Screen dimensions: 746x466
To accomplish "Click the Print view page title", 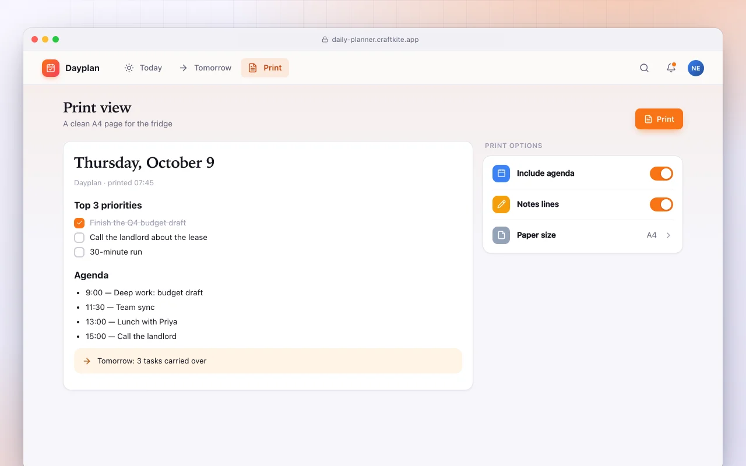I will (x=97, y=108).
